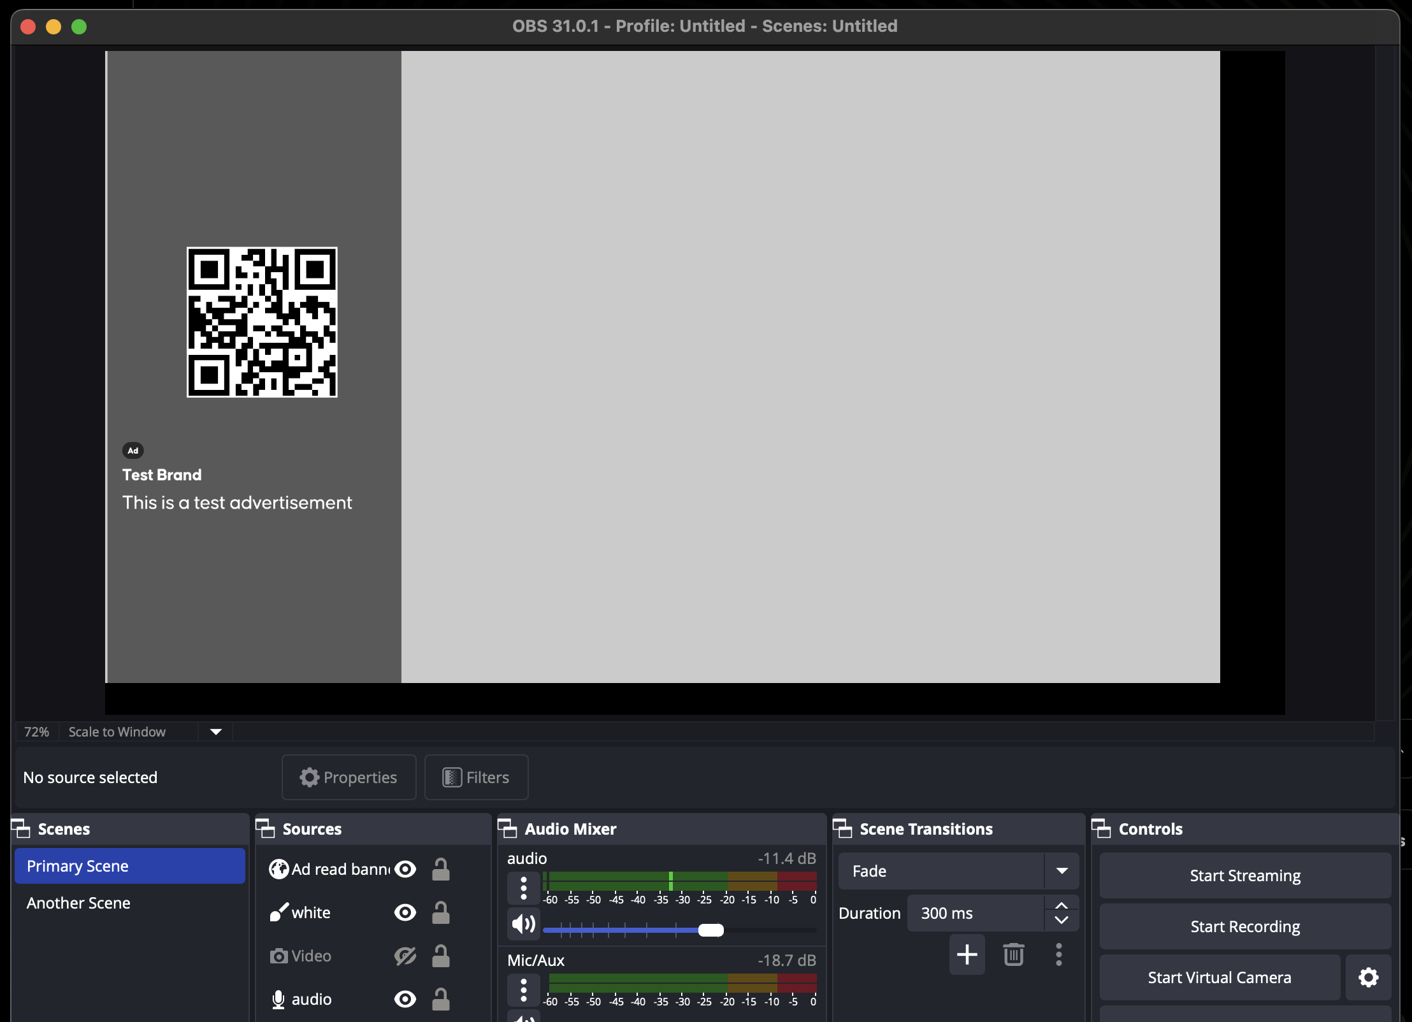Remove transition using trash icon

point(1013,954)
